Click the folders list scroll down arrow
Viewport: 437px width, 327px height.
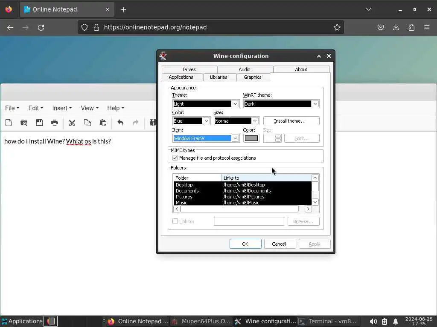315,202
